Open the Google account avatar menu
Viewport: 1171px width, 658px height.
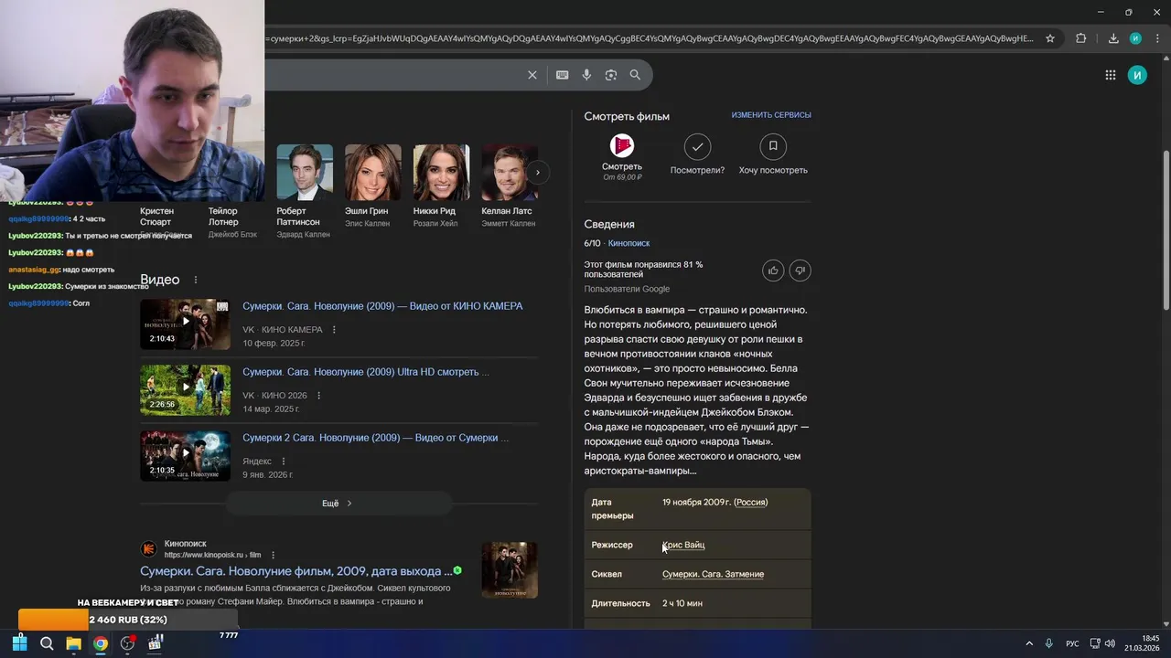coord(1137,75)
